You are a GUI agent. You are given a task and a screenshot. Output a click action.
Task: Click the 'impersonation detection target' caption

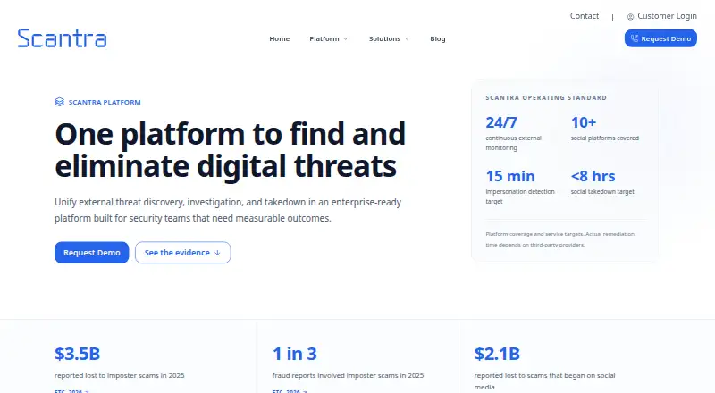tap(520, 196)
